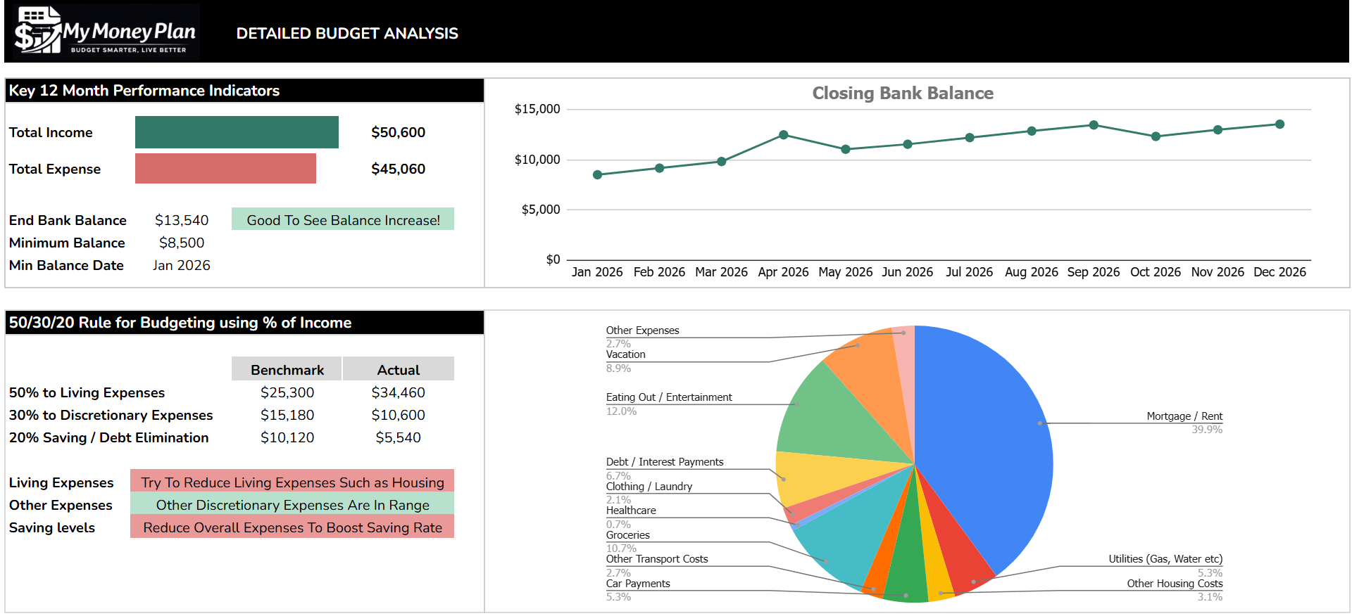Click the "Closing Bank Balance" chart title
1352x616 pixels.
pos(903,93)
